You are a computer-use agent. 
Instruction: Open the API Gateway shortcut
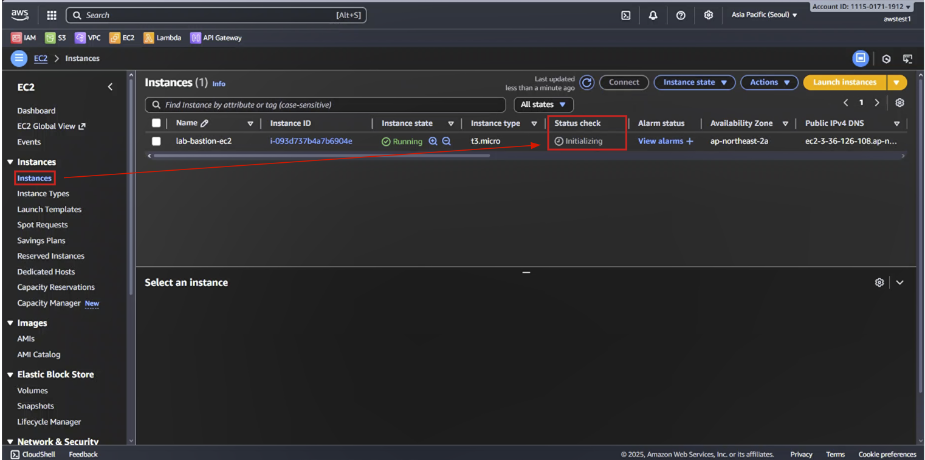tap(216, 38)
